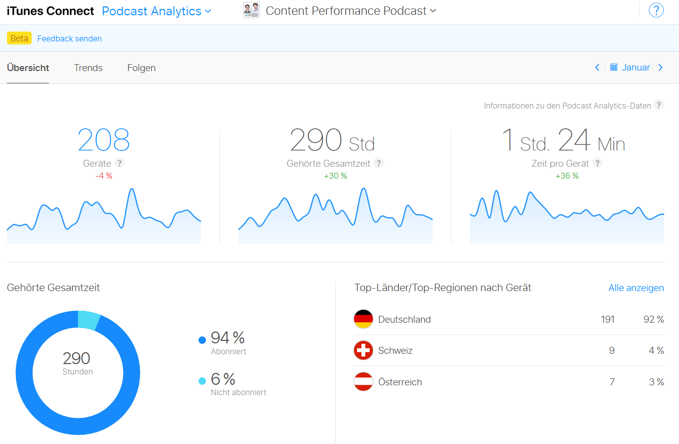Click Informationen zu den Podcast Analytics-Daten
Screen dimensions: 679x444
tap(567, 106)
